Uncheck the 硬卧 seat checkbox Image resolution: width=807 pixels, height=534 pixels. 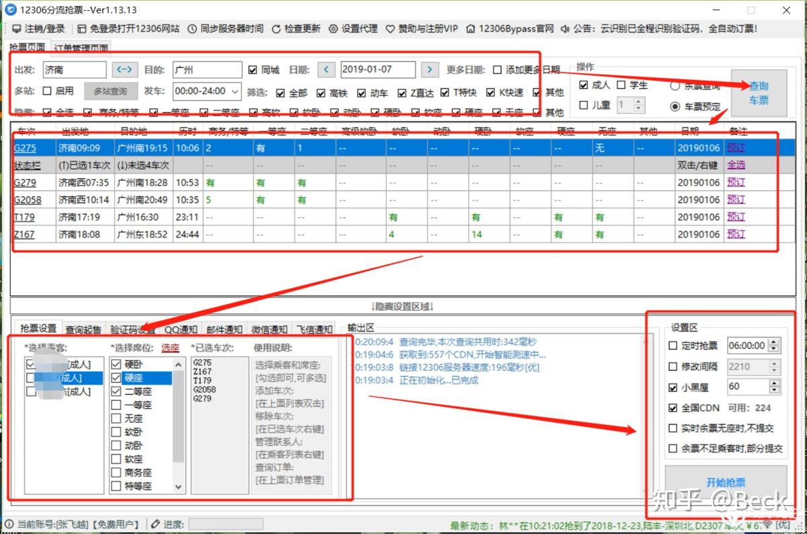pyautogui.click(x=116, y=364)
